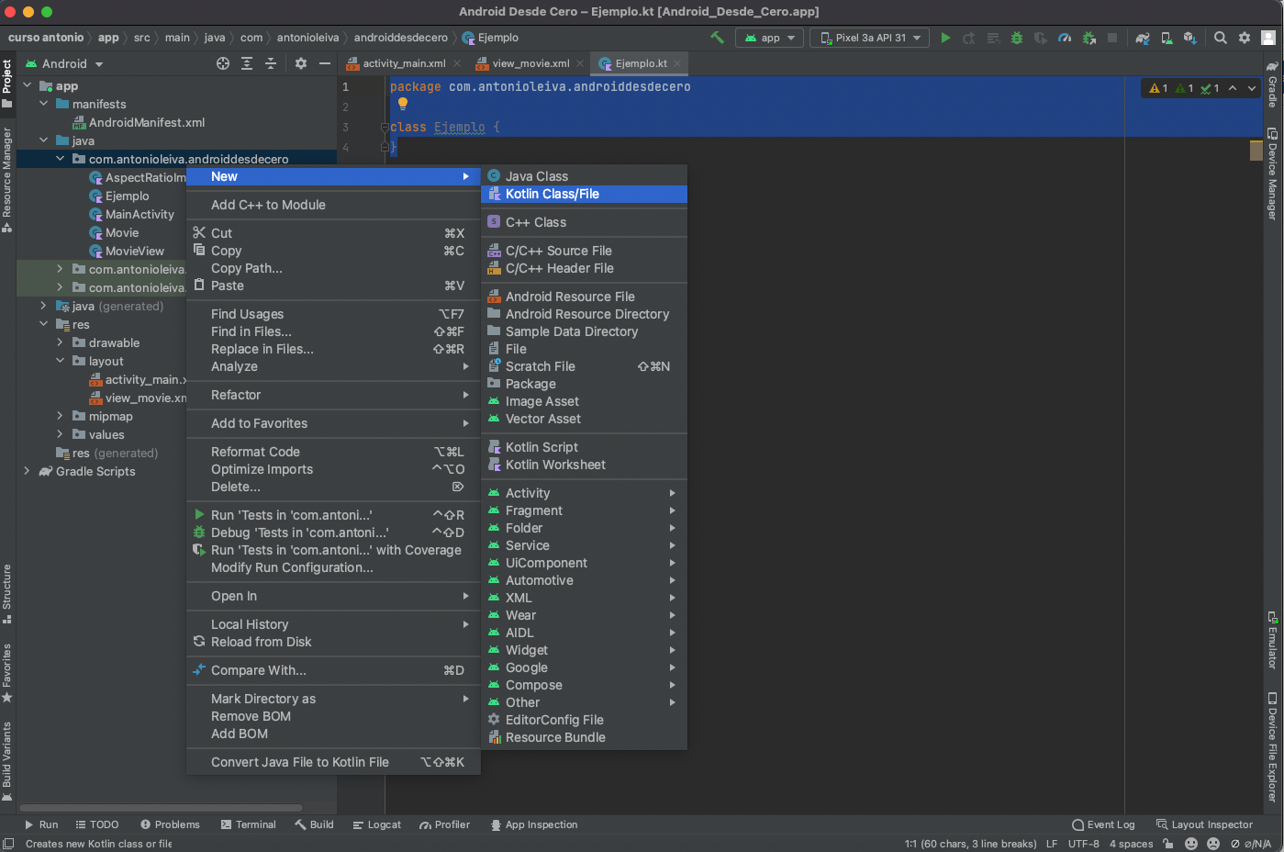The width and height of the screenshot is (1284, 852).
Task: Toggle the Problems tool window
Action: (170, 824)
